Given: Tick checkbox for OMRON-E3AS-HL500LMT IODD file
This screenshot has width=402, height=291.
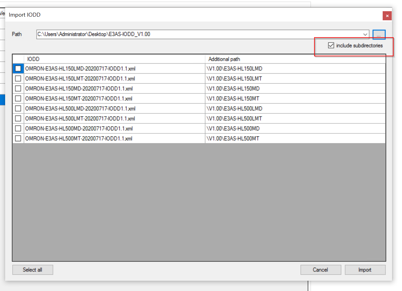Looking at the screenshot, I should click(18, 119).
